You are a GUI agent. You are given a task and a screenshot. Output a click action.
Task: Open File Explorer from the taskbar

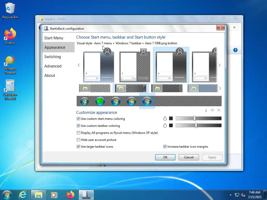39,195
